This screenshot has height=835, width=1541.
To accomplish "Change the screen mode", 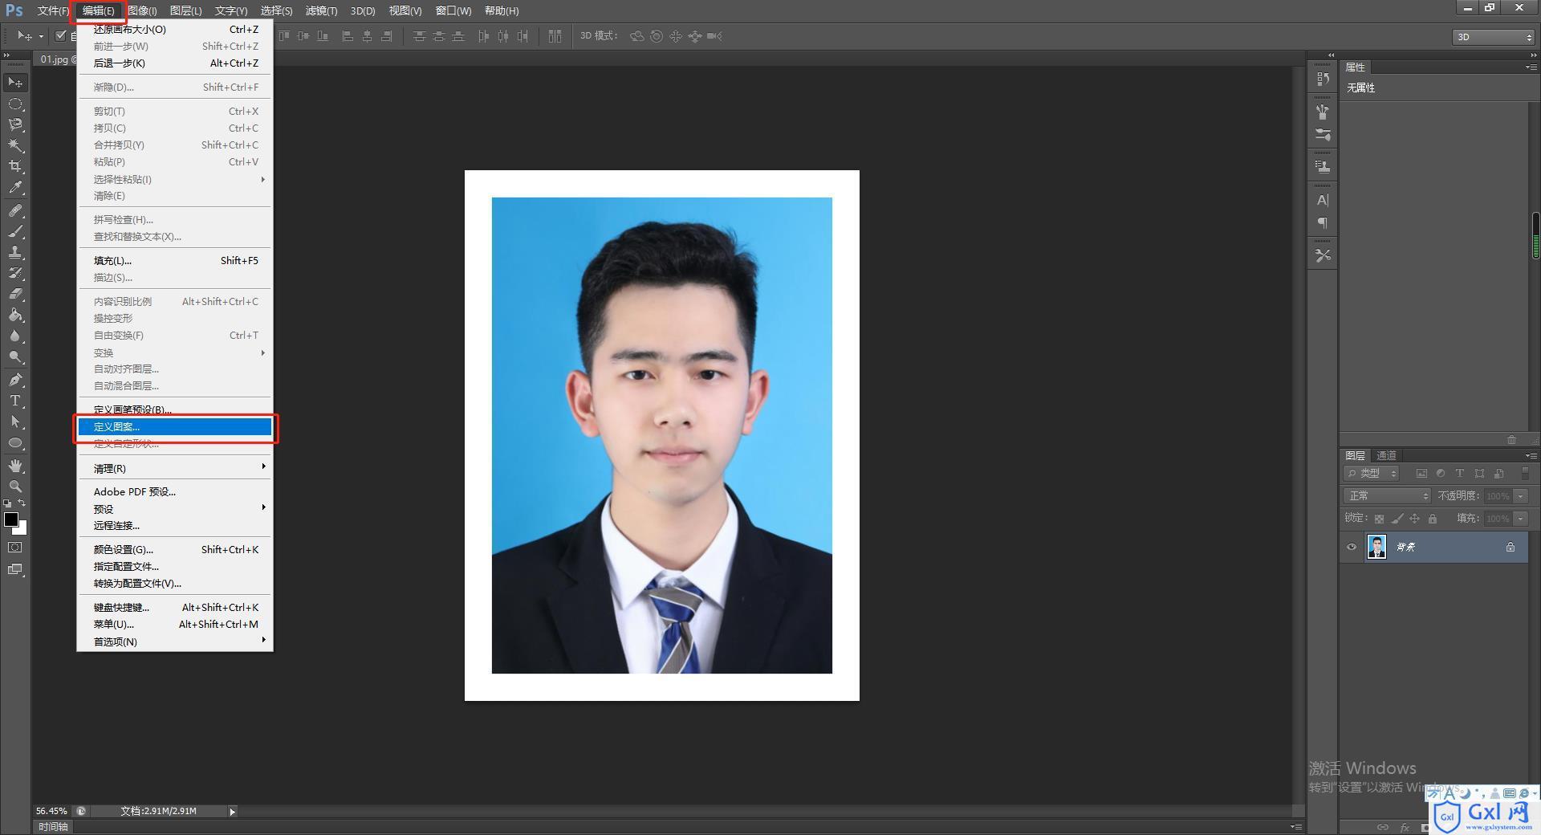I will [15, 569].
